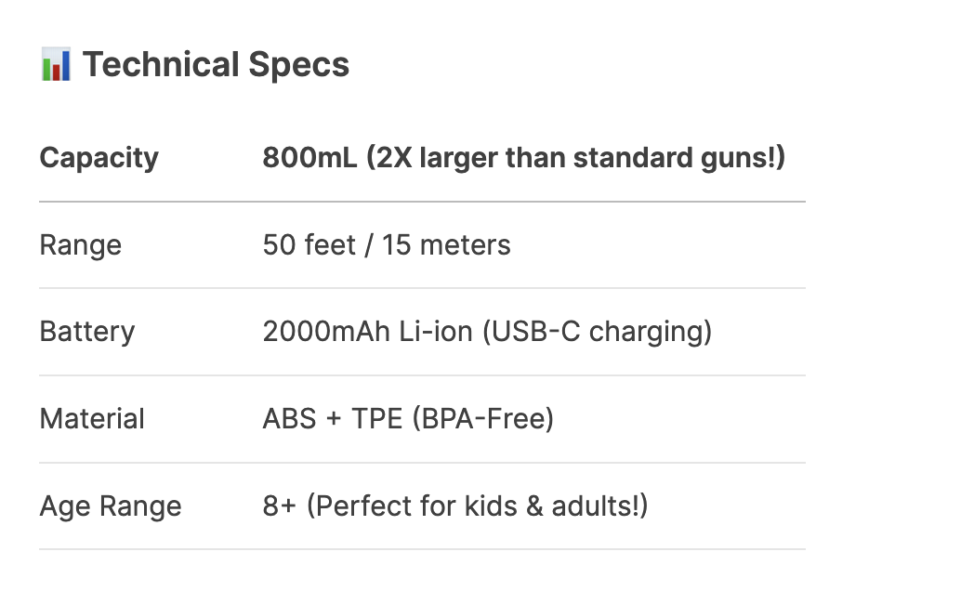The image size is (974, 591).
Task: Select the Material row label
Action: coord(92,419)
